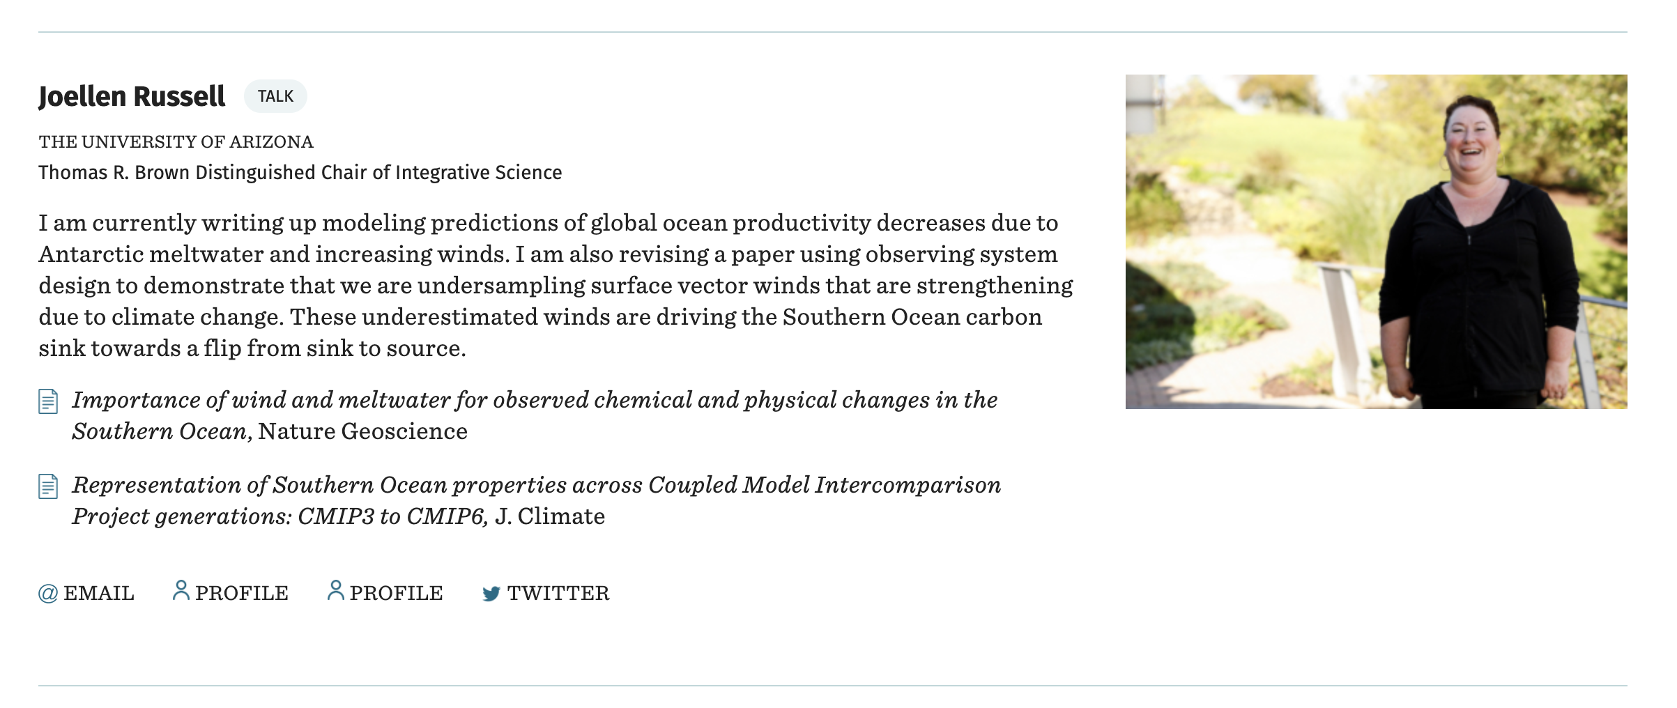Open the TWITTER link text
The height and width of the screenshot is (708, 1677).
click(x=558, y=593)
